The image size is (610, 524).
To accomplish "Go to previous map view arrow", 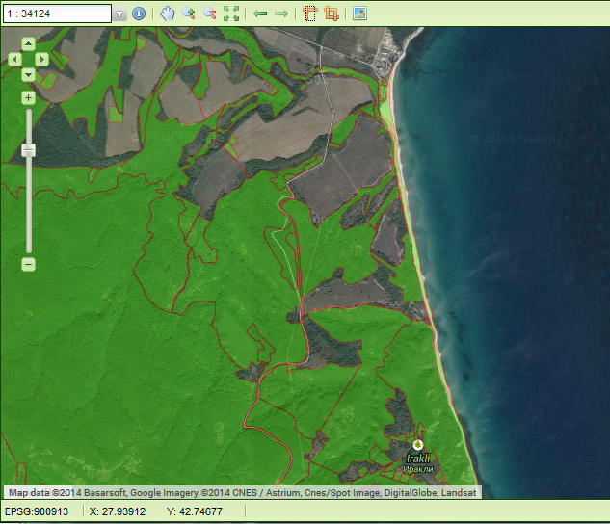I will [260, 13].
